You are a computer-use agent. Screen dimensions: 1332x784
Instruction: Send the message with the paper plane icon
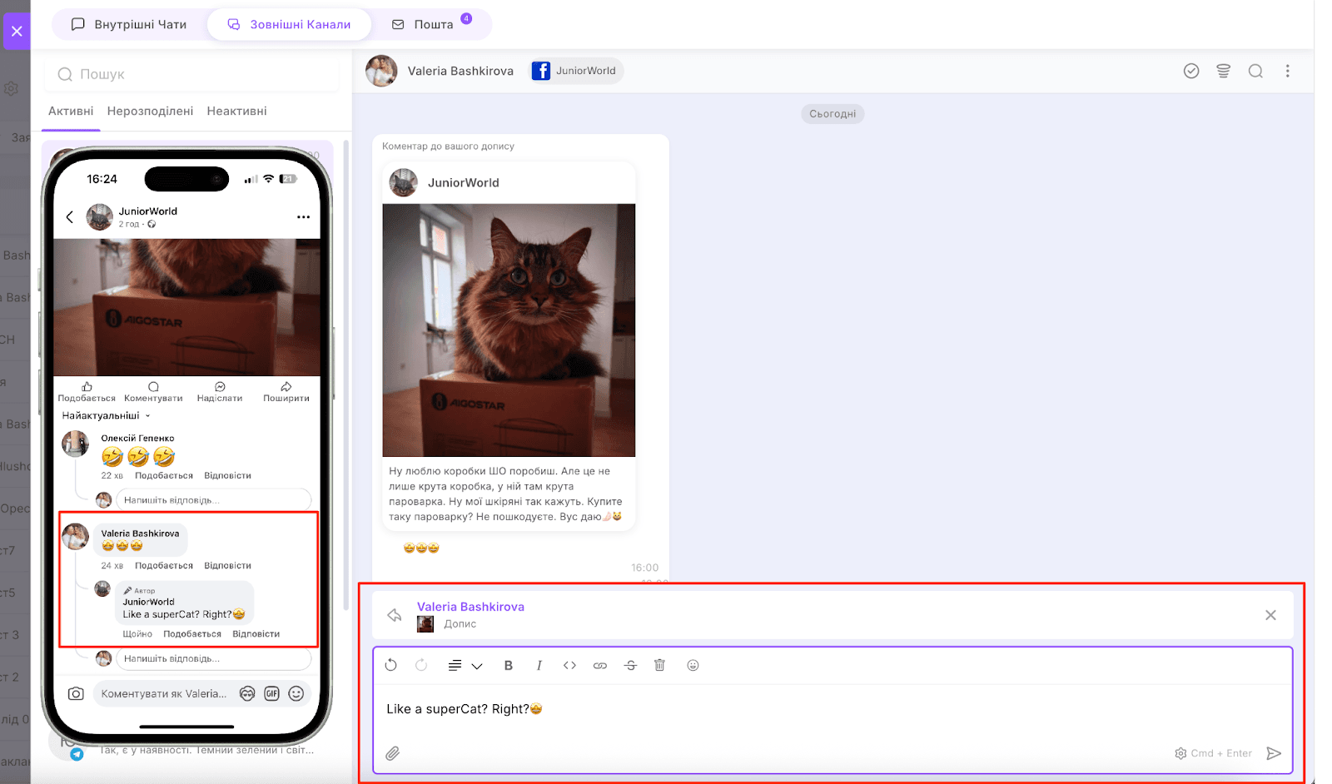1274,753
